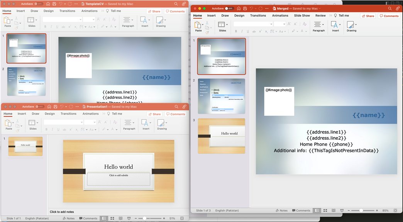The image size is (403, 222).
Task: Open Notes pane from Merged window status bar
Action: [x=281, y=210]
